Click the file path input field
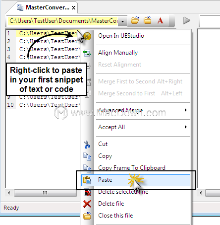220x225 pixels. [x=63, y=21]
